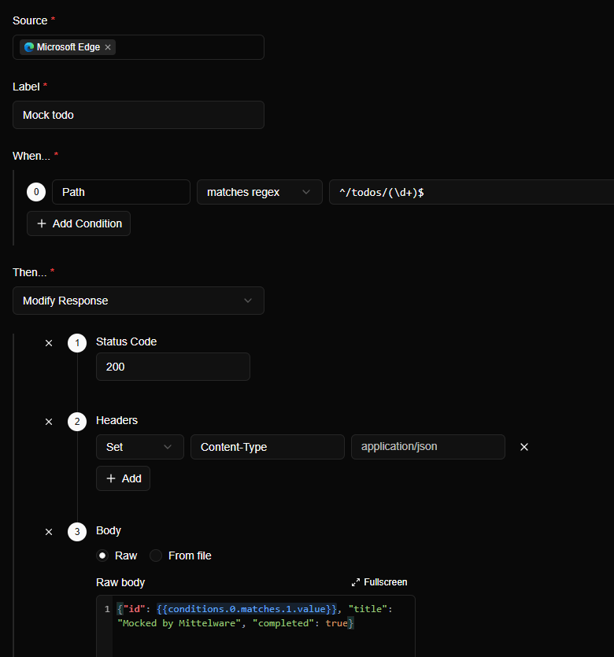Edit the regex value ^/todos/(\d+)$
Viewport: 614px width, 657px height.
[x=472, y=192]
